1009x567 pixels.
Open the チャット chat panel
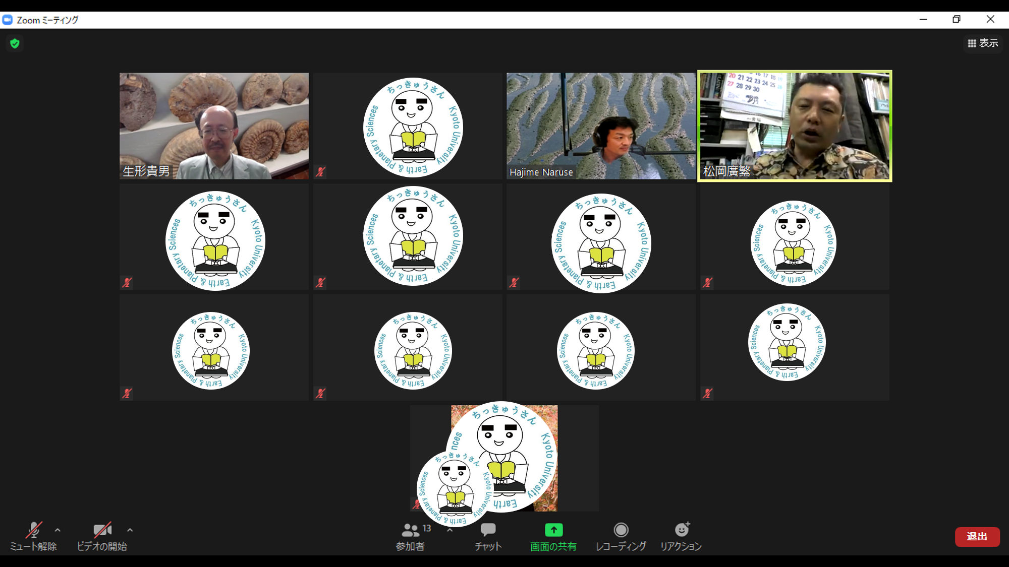point(488,536)
